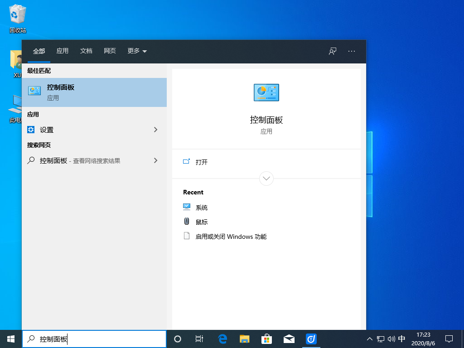Screen dimensions: 464x348
Task: Open File Explorer from the taskbar
Action: 244,338
